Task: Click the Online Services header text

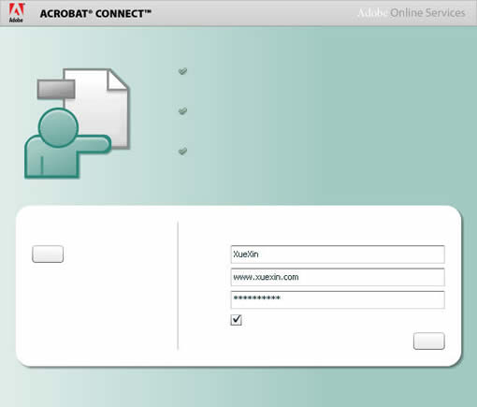Action: (x=427, y=13)
